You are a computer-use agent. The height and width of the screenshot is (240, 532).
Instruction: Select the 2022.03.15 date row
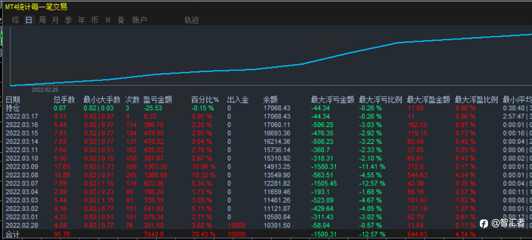tap(22, 133)
